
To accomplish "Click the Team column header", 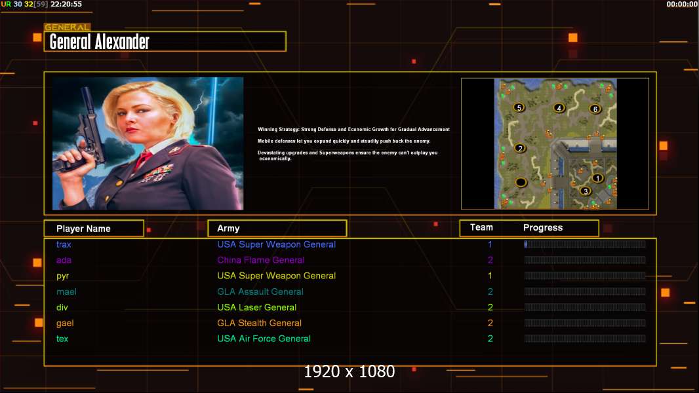I will pyautogui.click(x=481, y=227).
